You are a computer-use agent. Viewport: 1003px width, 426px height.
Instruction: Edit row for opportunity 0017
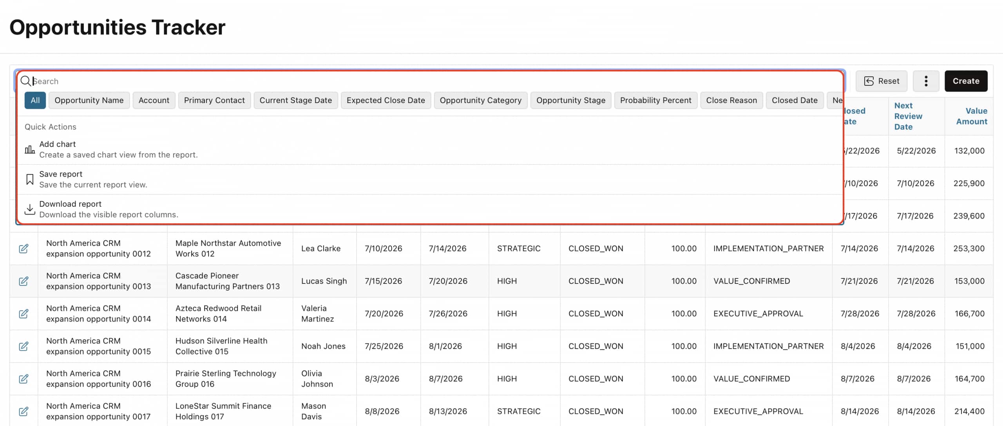[x=24, y=411]
